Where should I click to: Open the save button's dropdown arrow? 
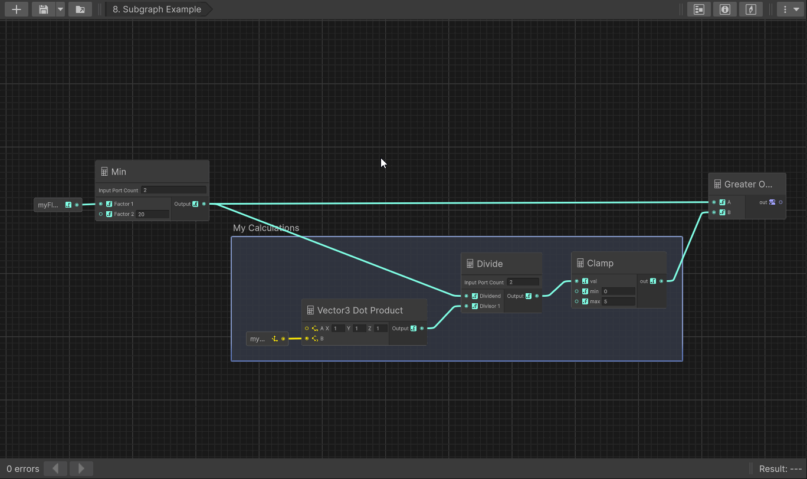[60, 9]
